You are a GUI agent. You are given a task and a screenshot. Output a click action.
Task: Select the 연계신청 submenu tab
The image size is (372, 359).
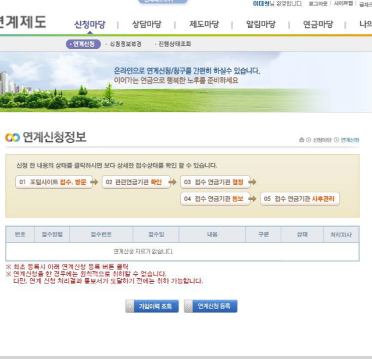click(x=83, y=44)
